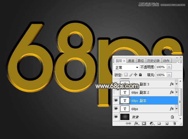188x139 pixels.
Task: Click the 不透明度 value field
Action: click(161, 67)
